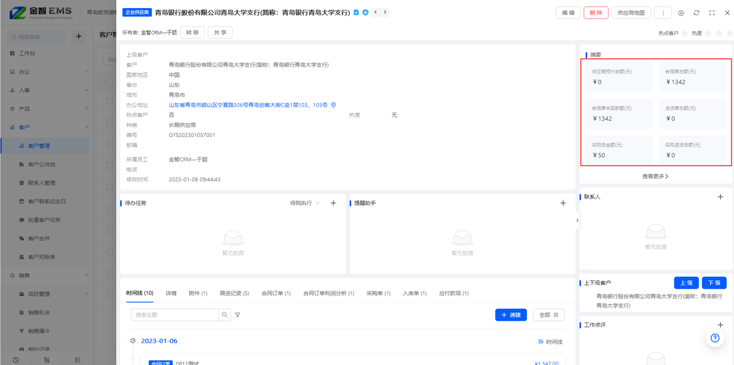Viewport: 734px width, 365px height.
Task: Open the 入库单 (1) tab
Action: tap(415, 293)
